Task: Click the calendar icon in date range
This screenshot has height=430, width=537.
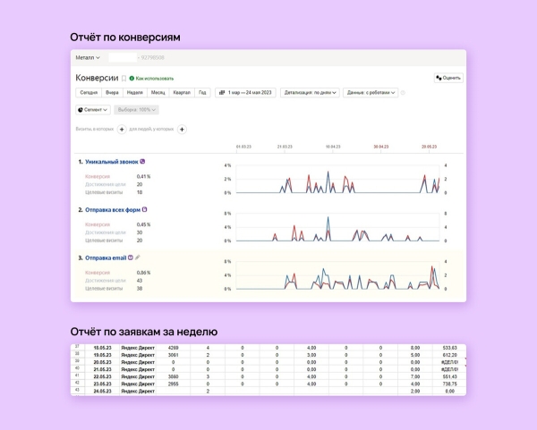Action: coord(222,92)
